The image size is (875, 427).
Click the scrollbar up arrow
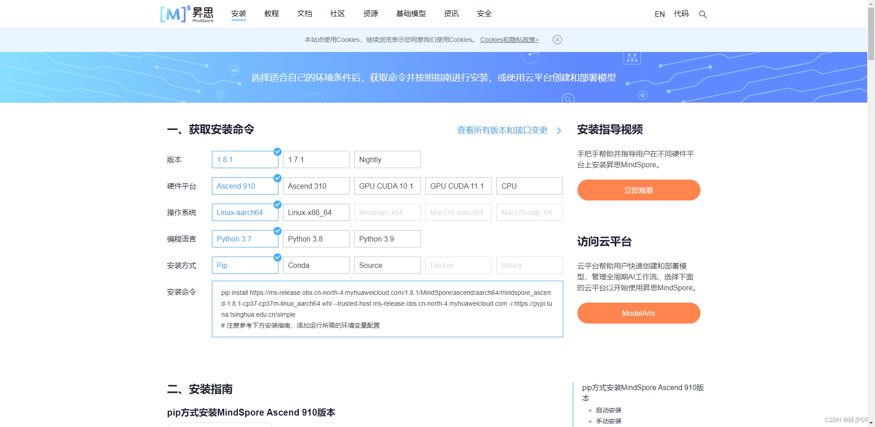(x=871, y=3)
